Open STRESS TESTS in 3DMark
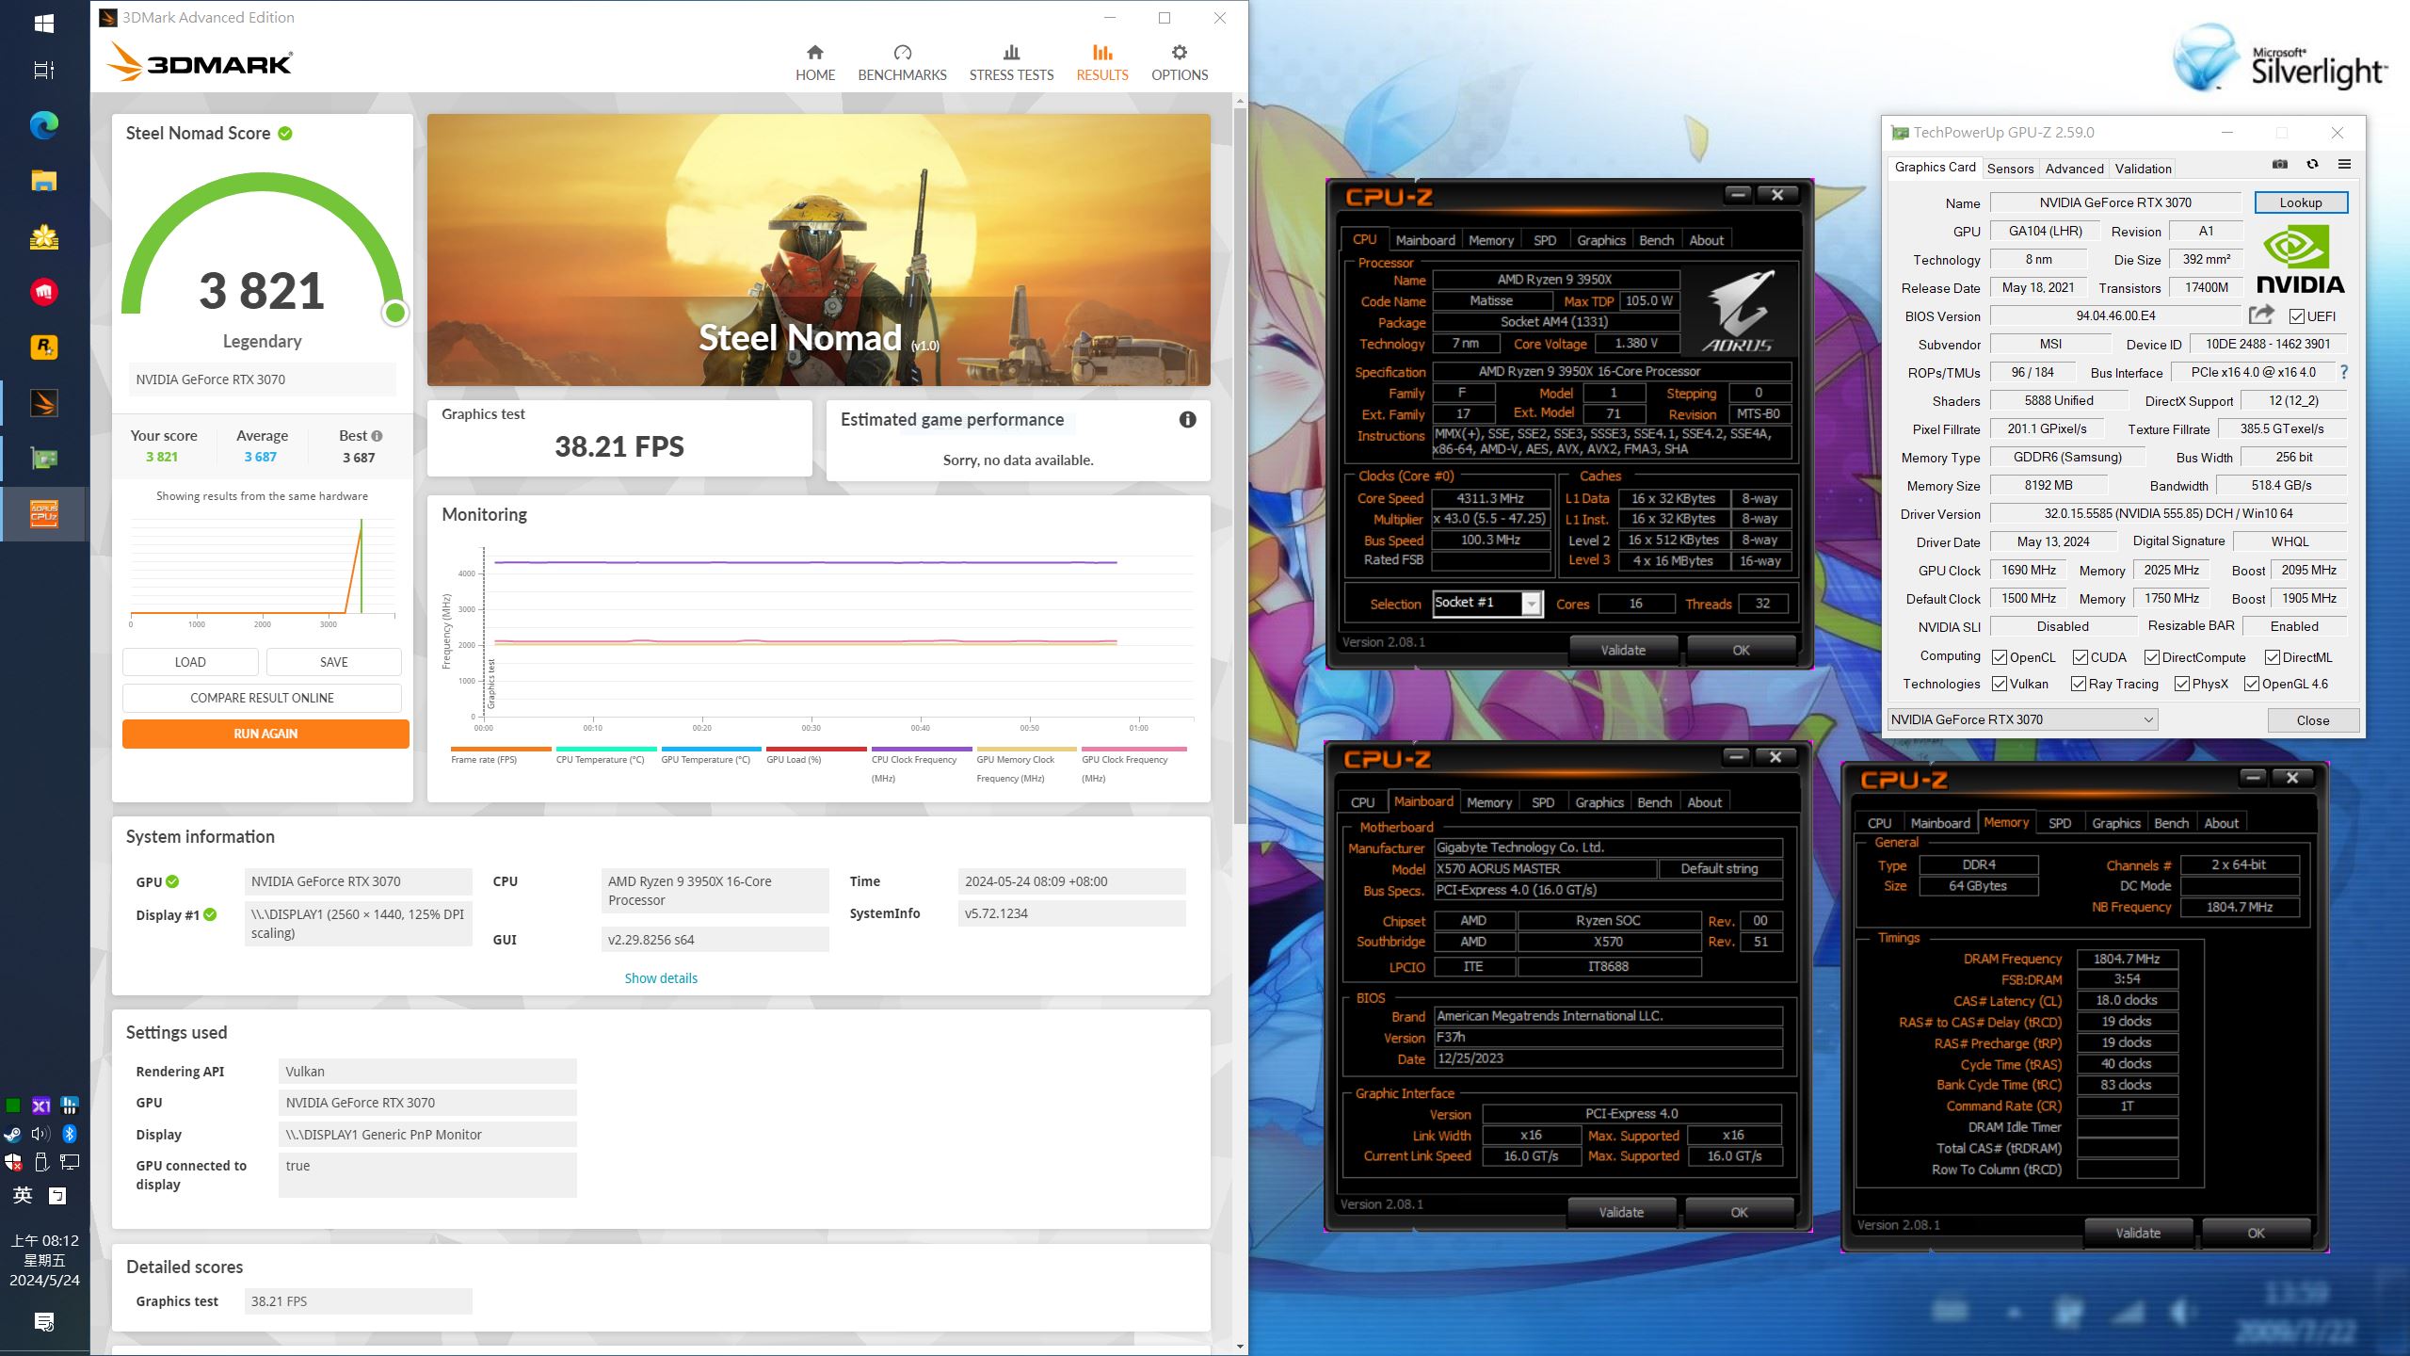2410x1356 pixels. (x=1011, y=63)
